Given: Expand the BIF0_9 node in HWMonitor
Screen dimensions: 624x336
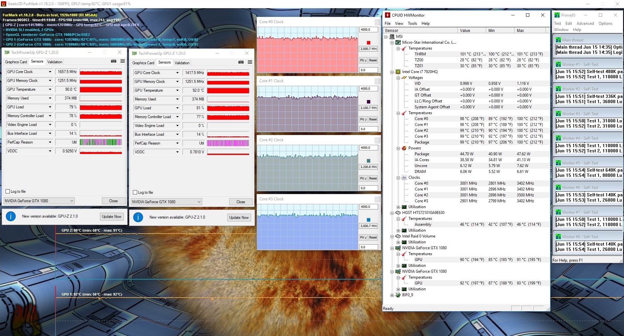Looking at the screenshot, I should point(392,295).
